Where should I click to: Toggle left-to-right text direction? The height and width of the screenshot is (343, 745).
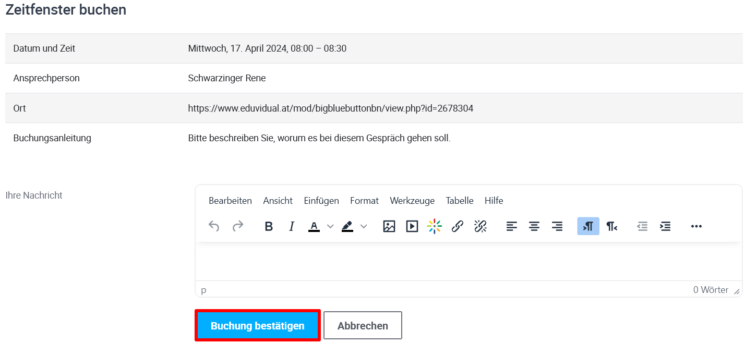click(x=588, y=226)
